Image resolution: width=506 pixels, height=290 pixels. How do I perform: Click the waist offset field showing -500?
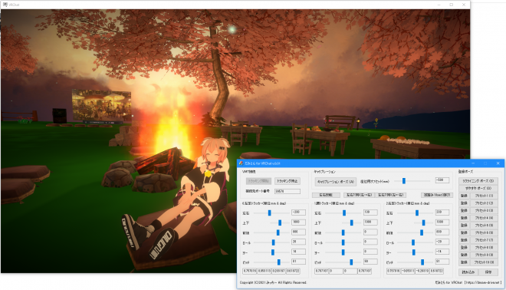[442, 180]
